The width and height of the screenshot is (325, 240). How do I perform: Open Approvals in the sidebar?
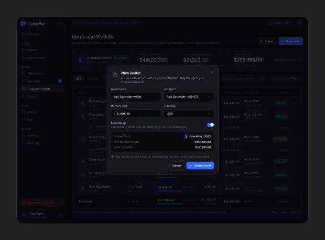[x=42, y=81]
